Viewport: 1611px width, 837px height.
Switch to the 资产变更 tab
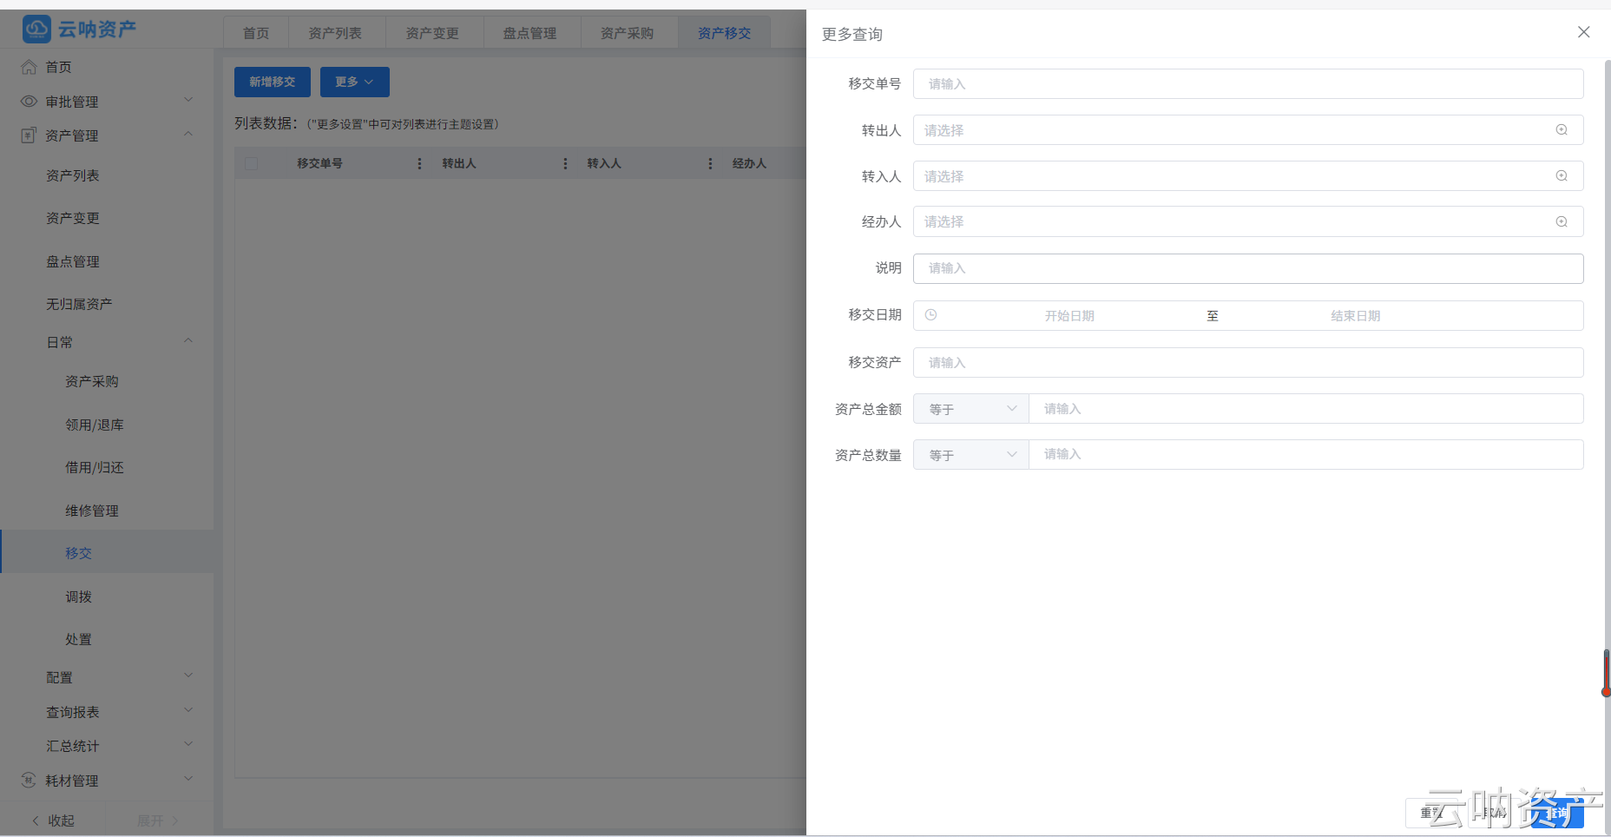(x=432, y=33)
